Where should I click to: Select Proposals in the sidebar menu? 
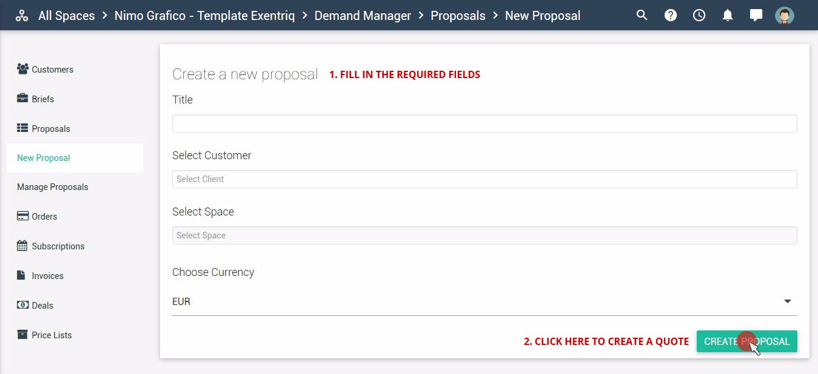coord(44,128)
